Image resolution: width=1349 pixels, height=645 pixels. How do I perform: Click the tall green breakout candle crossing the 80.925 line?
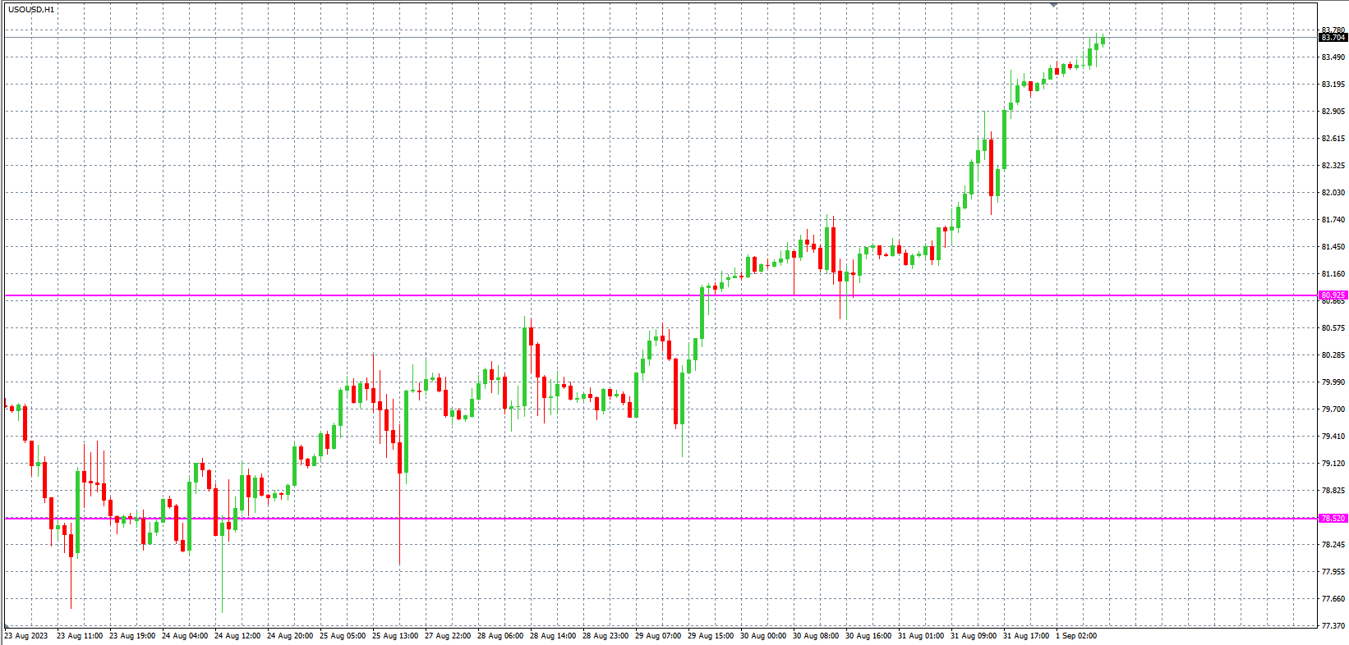tap(702, 312)
